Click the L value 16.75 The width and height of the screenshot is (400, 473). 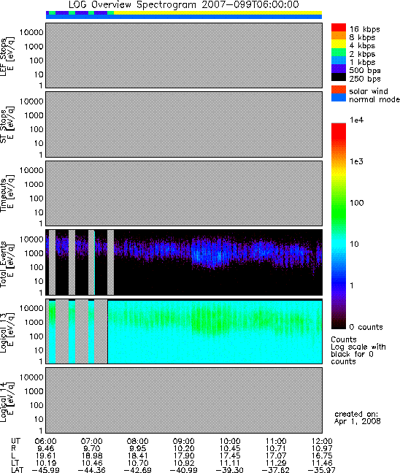[x=322, y=455]
